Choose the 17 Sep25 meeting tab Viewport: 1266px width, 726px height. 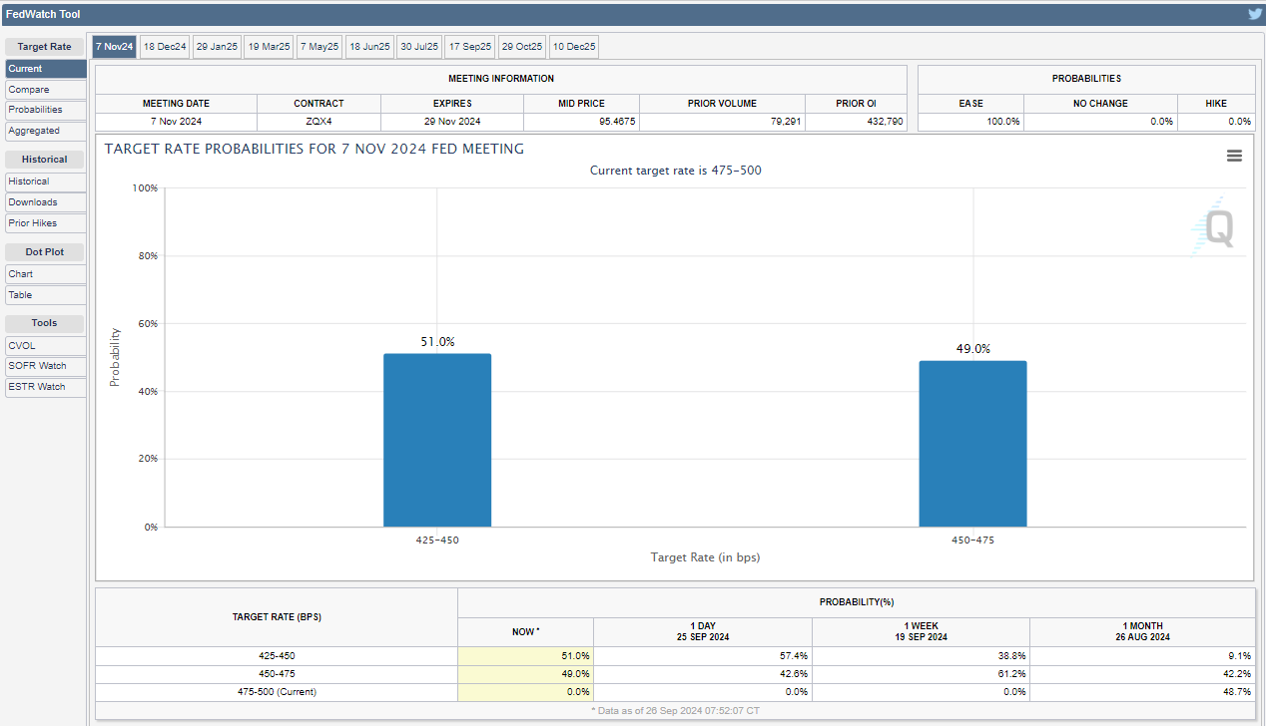point(469,47)
